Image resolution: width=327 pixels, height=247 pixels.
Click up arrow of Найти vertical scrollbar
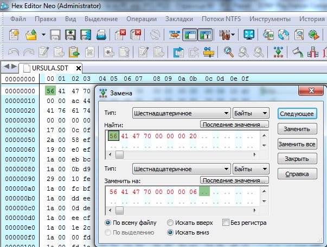[x=264, y=135]
